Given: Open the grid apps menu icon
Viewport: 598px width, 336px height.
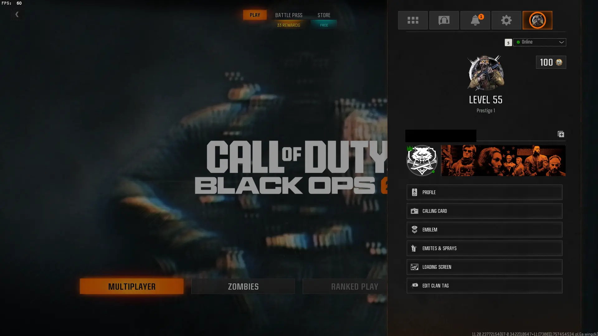Looking at the screenshot, I should [x=413, y=20].
